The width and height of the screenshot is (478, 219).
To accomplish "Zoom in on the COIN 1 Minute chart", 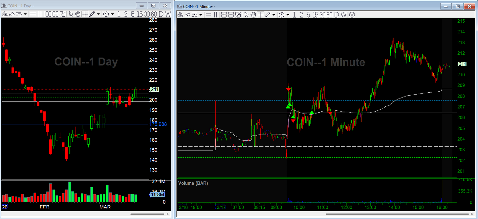I will pyautogui.click(x=224, y=15).
